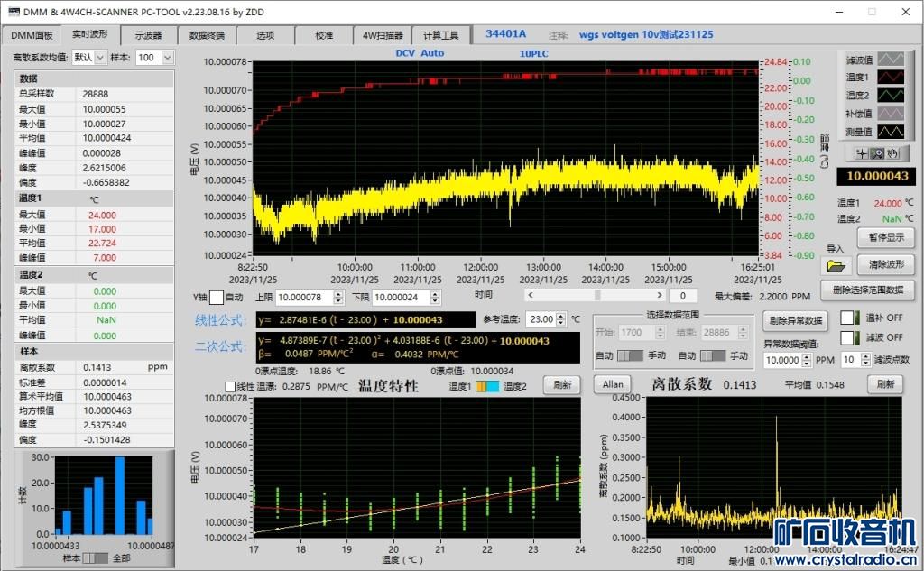Click the 时间 horizontal scrollbar thumb
Viewport: 924px width, 571px height.
click(596, 295)
